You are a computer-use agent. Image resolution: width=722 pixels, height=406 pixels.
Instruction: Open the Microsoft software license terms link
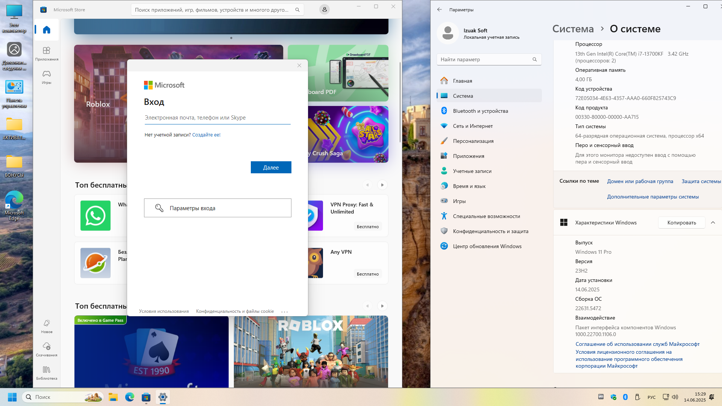click(x=629, y=359)
